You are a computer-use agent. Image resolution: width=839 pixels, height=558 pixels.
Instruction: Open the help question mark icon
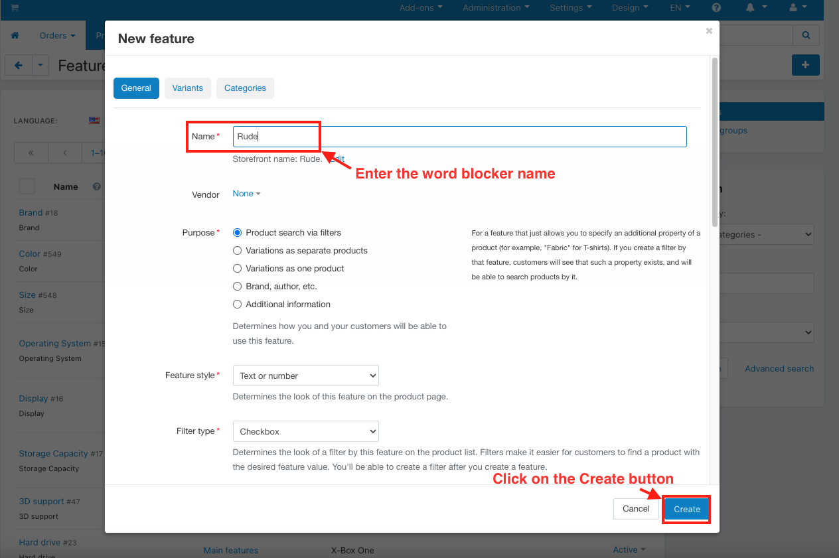click(x=716, y=8)
